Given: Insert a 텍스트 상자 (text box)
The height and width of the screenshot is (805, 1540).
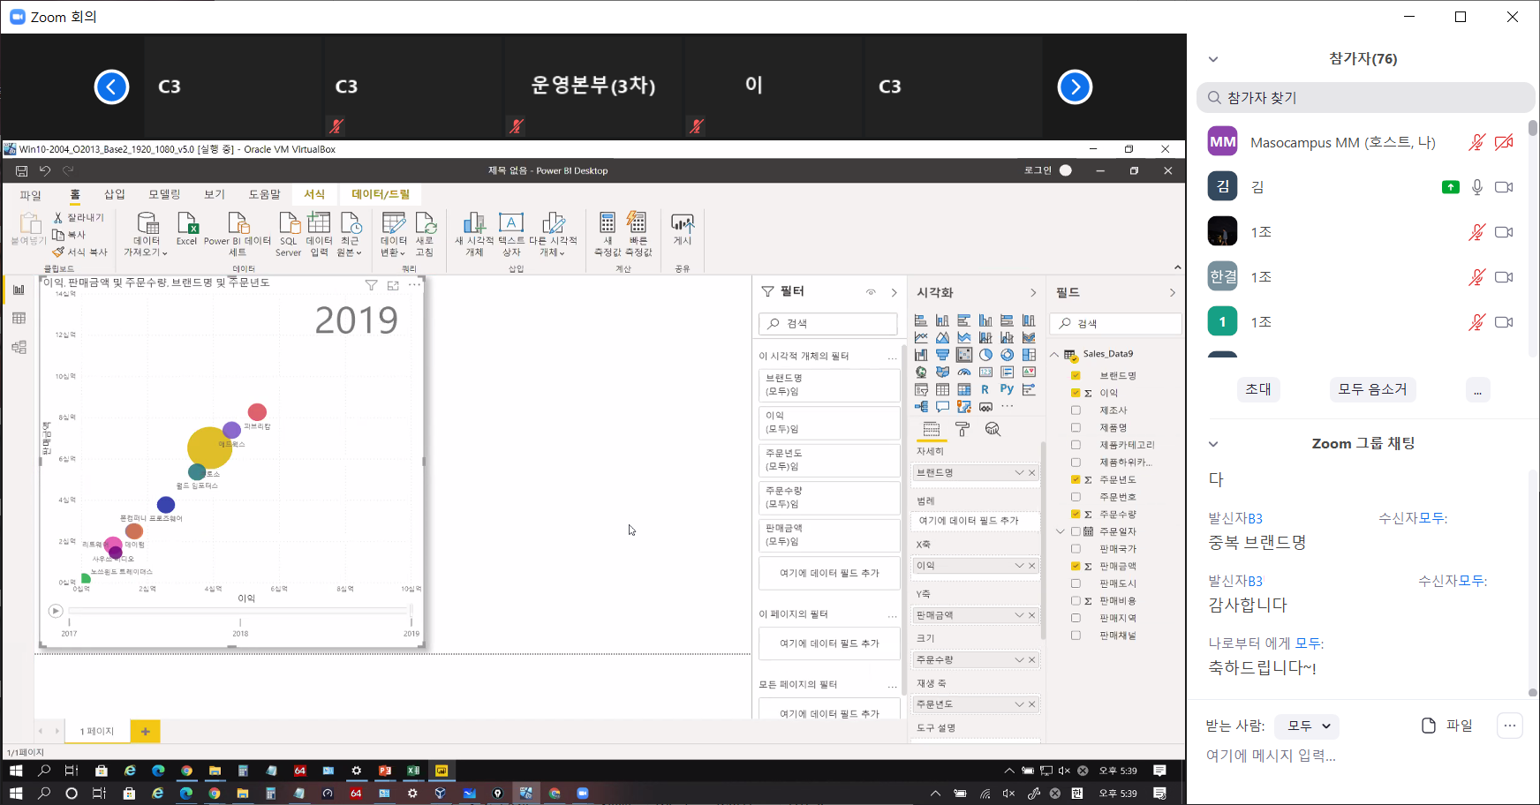Looking at the screenshot, I should coord(511,233).
